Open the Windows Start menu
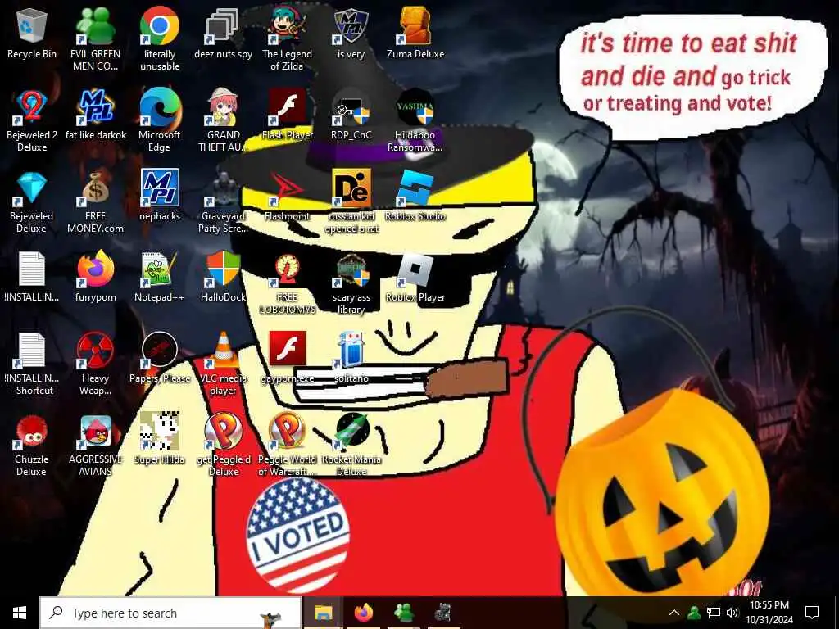The height and width of the screenshot is (629, 839). 20,613
